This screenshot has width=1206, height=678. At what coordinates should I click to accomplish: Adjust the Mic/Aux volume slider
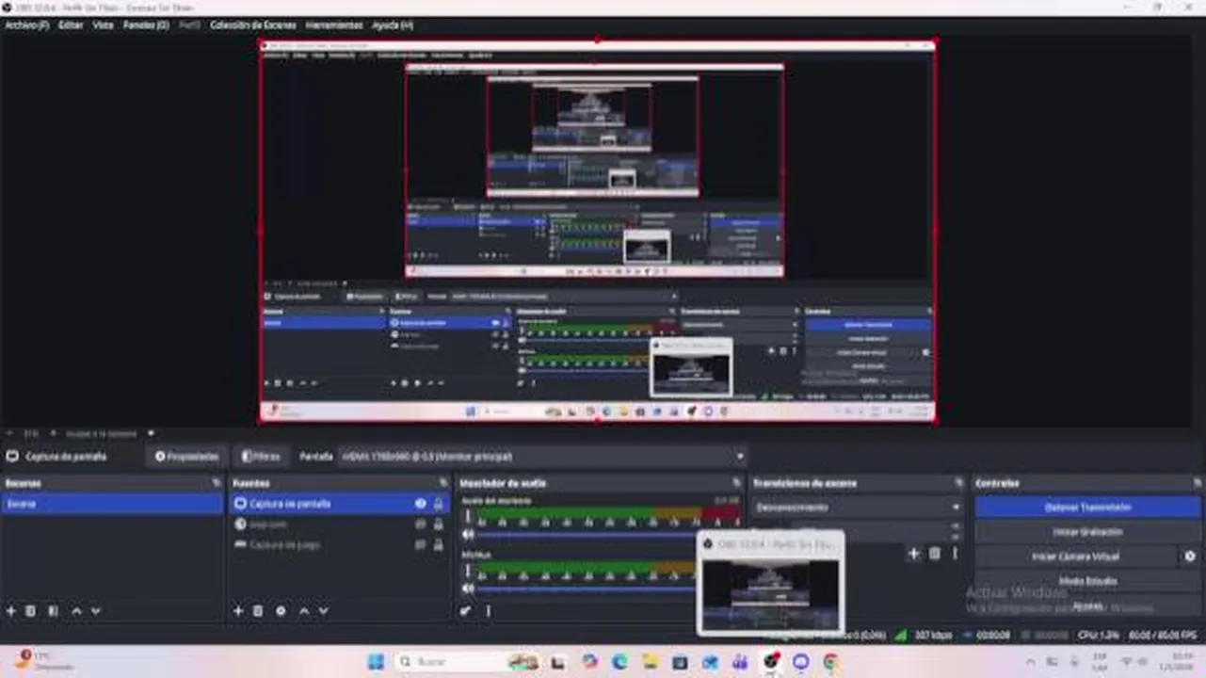pyautogui.click(x=588, y=589)
